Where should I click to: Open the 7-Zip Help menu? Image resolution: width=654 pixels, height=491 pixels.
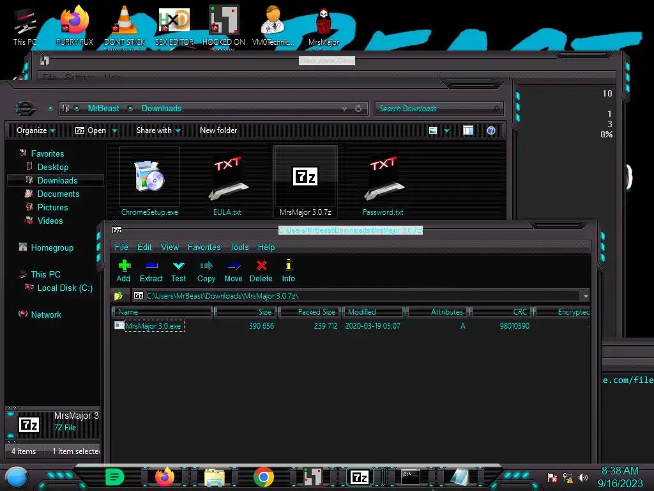click(266, 247)
